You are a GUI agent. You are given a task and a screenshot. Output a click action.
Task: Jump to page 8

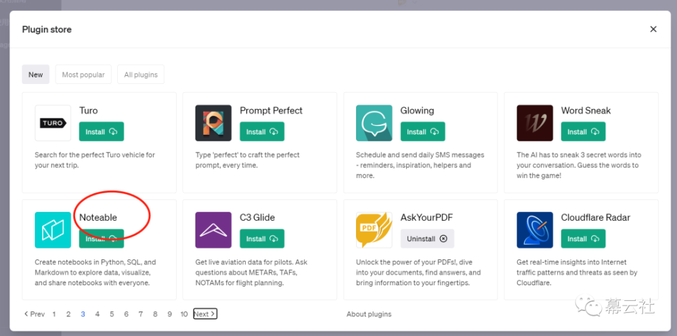pos(155,314)
